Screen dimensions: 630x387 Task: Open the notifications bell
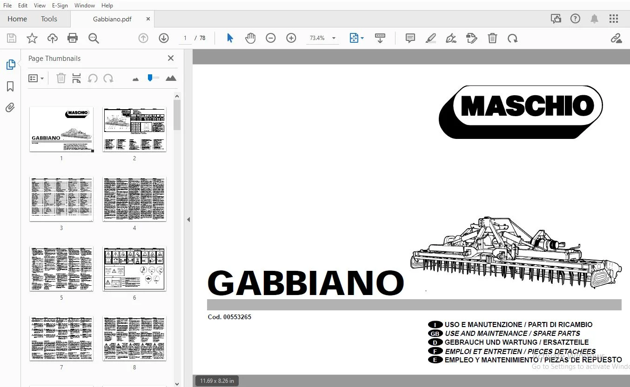point(594,19)
